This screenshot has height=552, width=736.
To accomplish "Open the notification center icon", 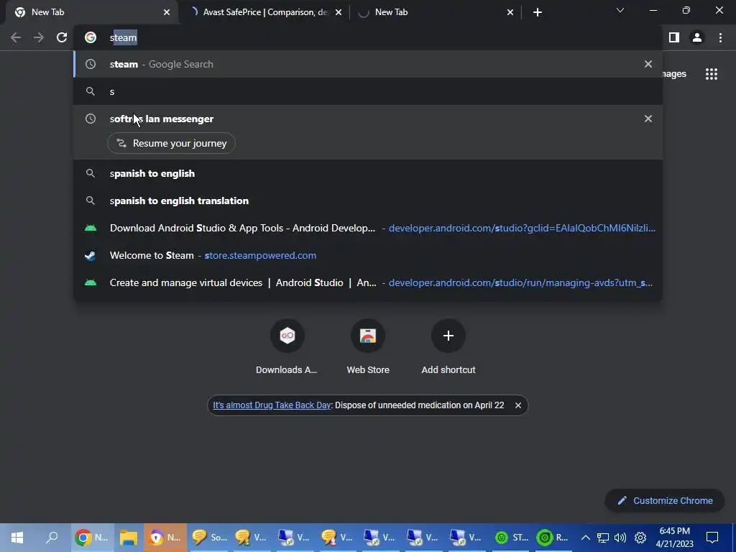I will coord(712,538).
